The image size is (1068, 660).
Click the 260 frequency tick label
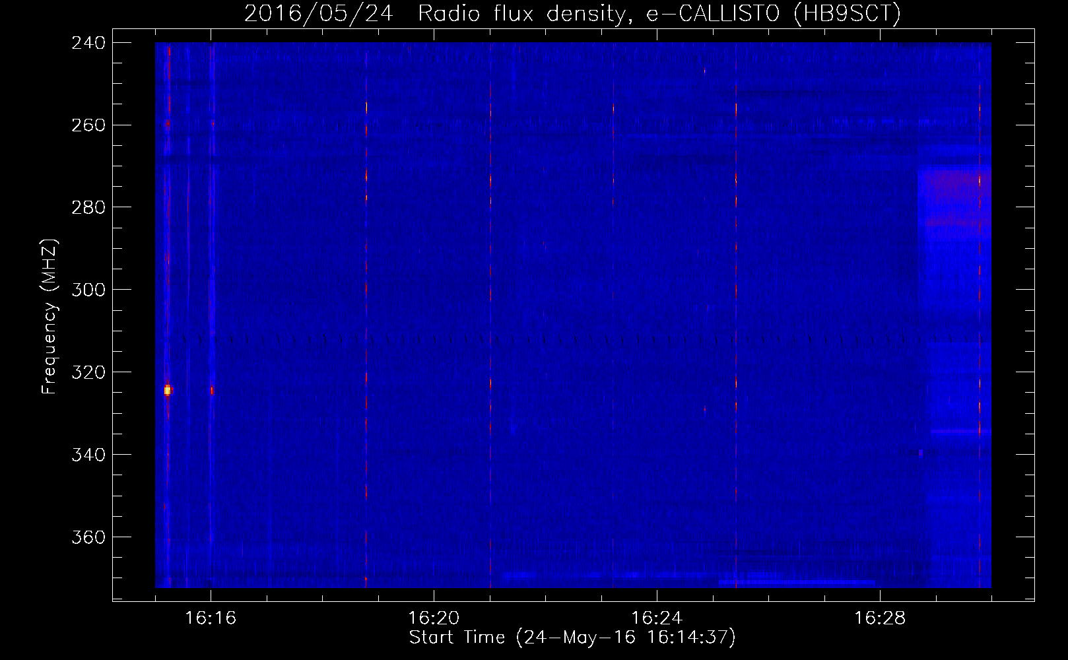pos(88,125)
